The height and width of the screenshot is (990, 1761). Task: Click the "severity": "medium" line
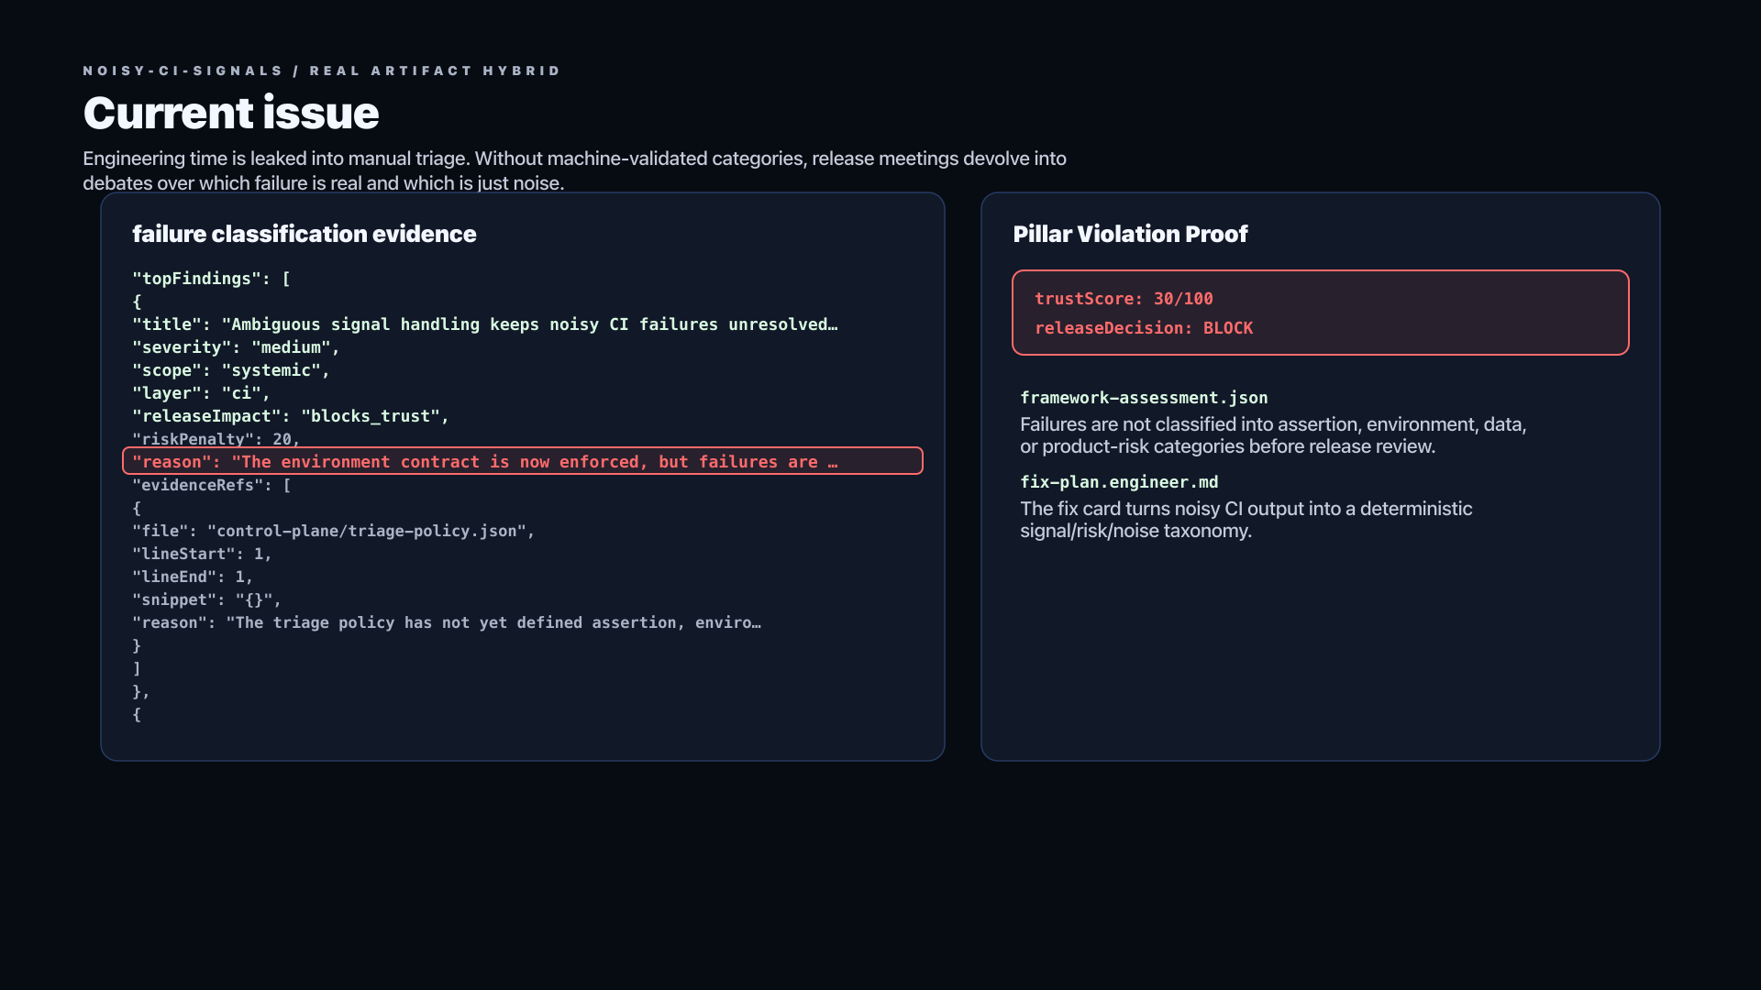coord(237,347)
